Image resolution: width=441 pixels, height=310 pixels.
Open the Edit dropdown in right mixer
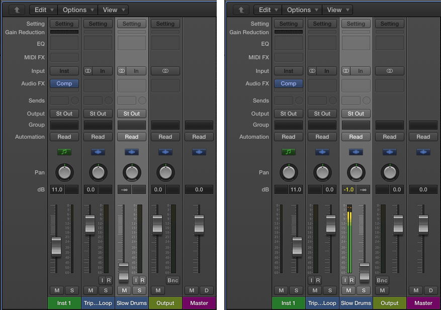pos(268,10)
